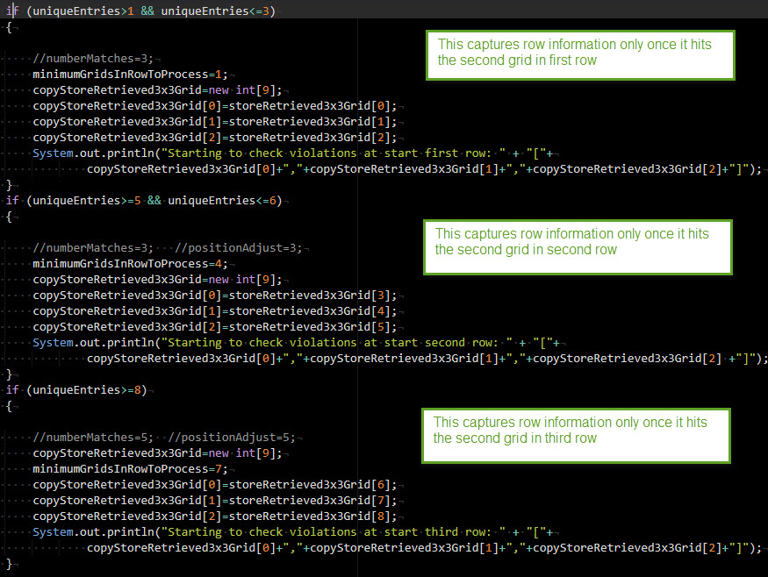Click the line assigning storeRetrieved3x3Grid[3]
The width and height of the screenshot is (768, 577).
pos(214,296)
